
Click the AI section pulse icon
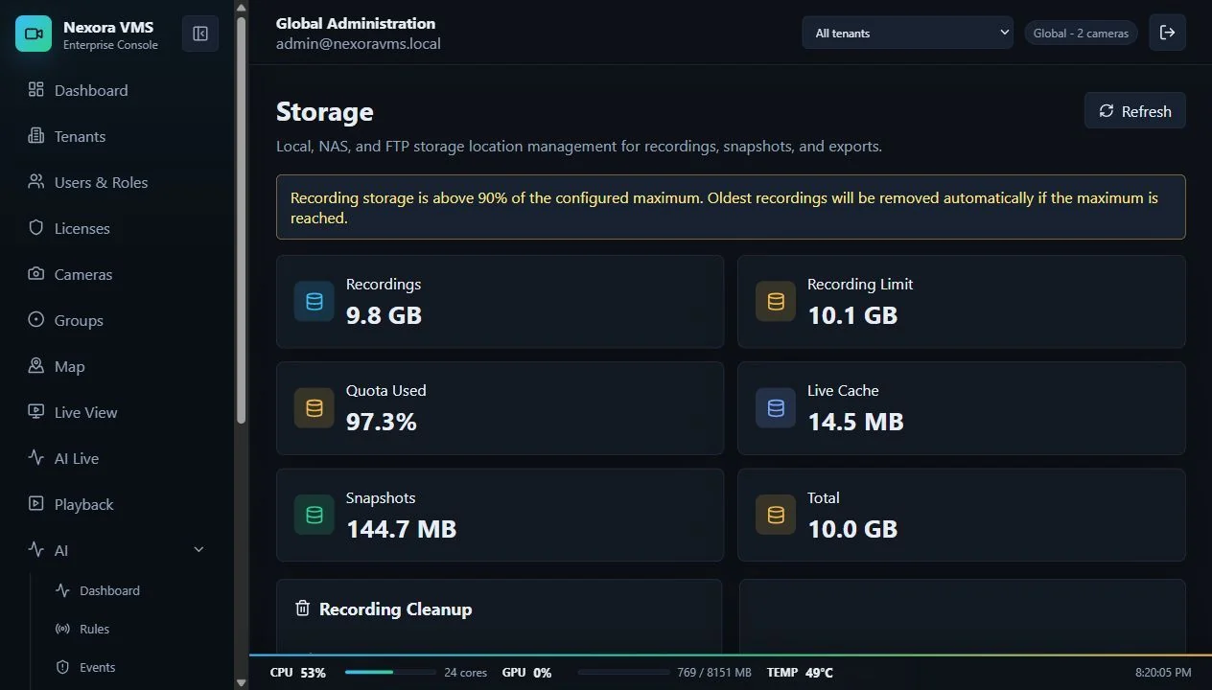click(x=36, y=549)
